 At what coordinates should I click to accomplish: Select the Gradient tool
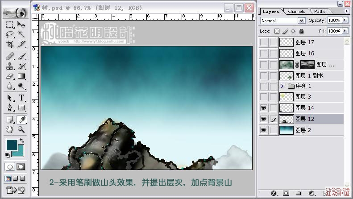pyautogui.click(x=21, y=76)
